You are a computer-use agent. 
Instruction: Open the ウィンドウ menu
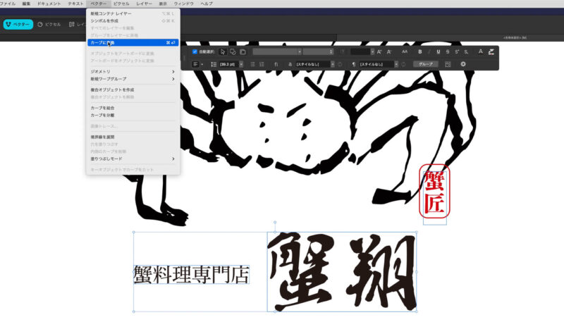coord(184,4)
